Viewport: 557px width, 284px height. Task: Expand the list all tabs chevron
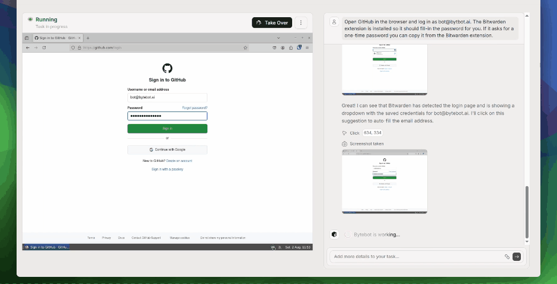coord(278,38)
